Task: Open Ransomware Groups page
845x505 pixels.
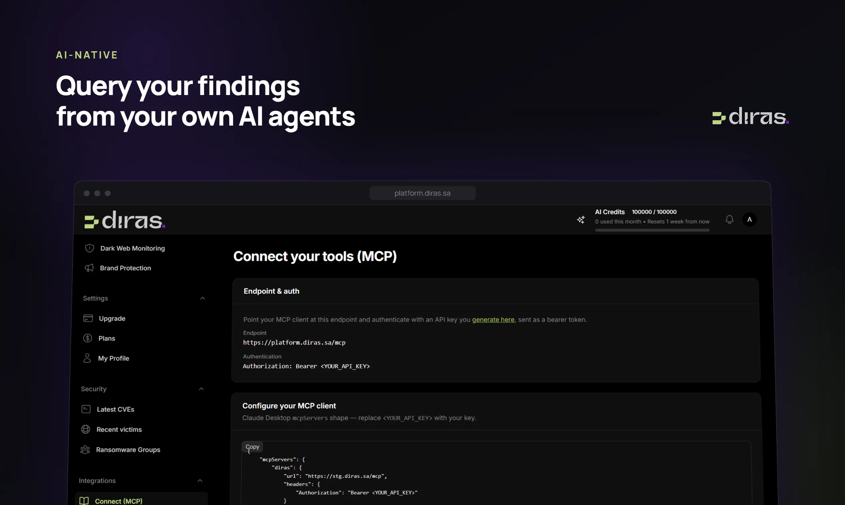Action: (x=128, y=450)
